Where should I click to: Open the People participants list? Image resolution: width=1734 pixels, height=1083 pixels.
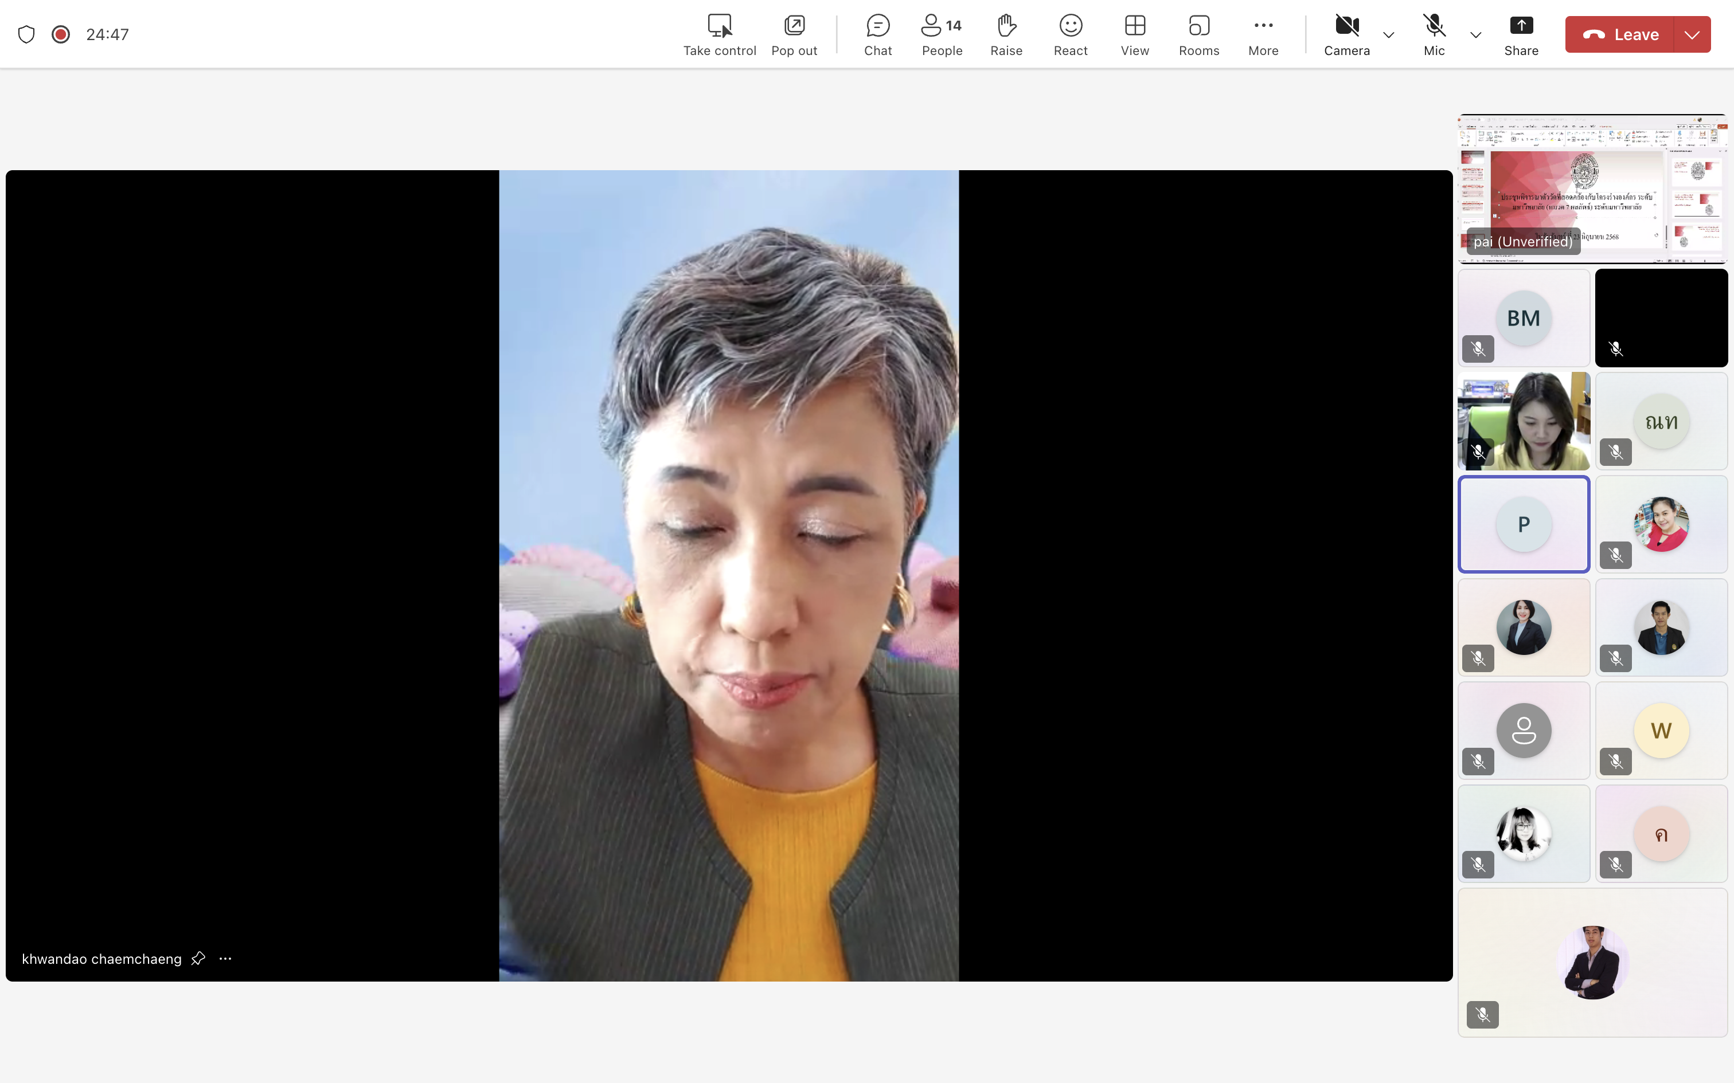click(x=942, y=34)
